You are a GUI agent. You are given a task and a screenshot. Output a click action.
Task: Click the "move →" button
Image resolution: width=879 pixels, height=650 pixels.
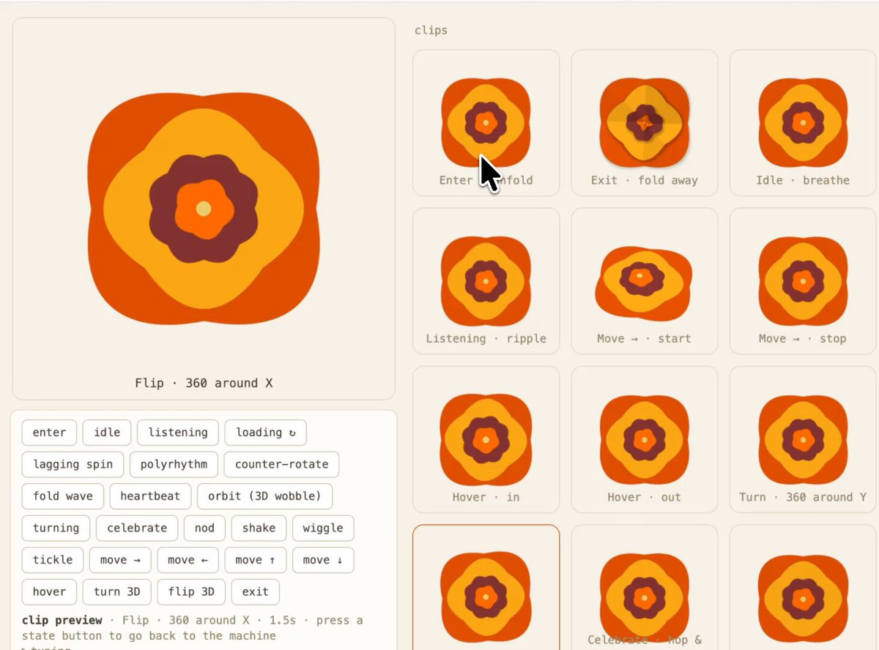tap(120, 560)
